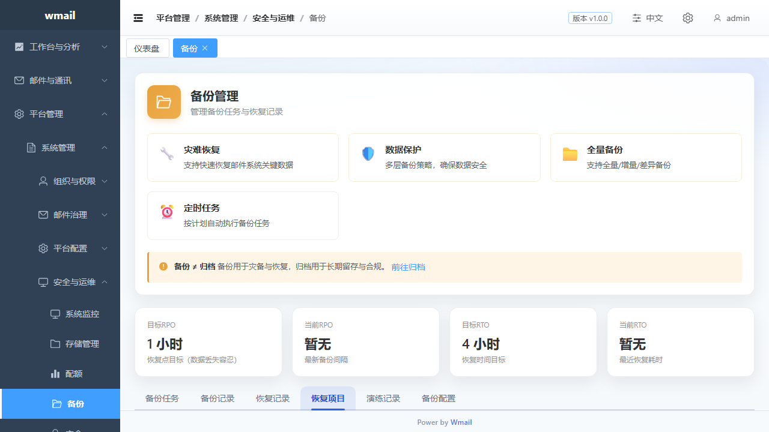Click the 数据保护 card title

[x=403, y=149]
